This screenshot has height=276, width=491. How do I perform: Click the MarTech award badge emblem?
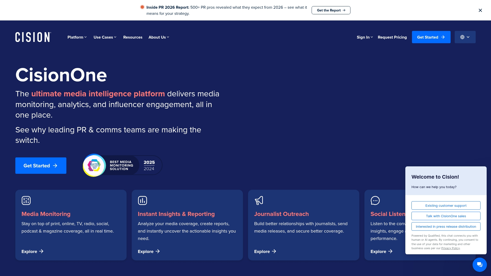pyautogui.click(x=94, y=165)
